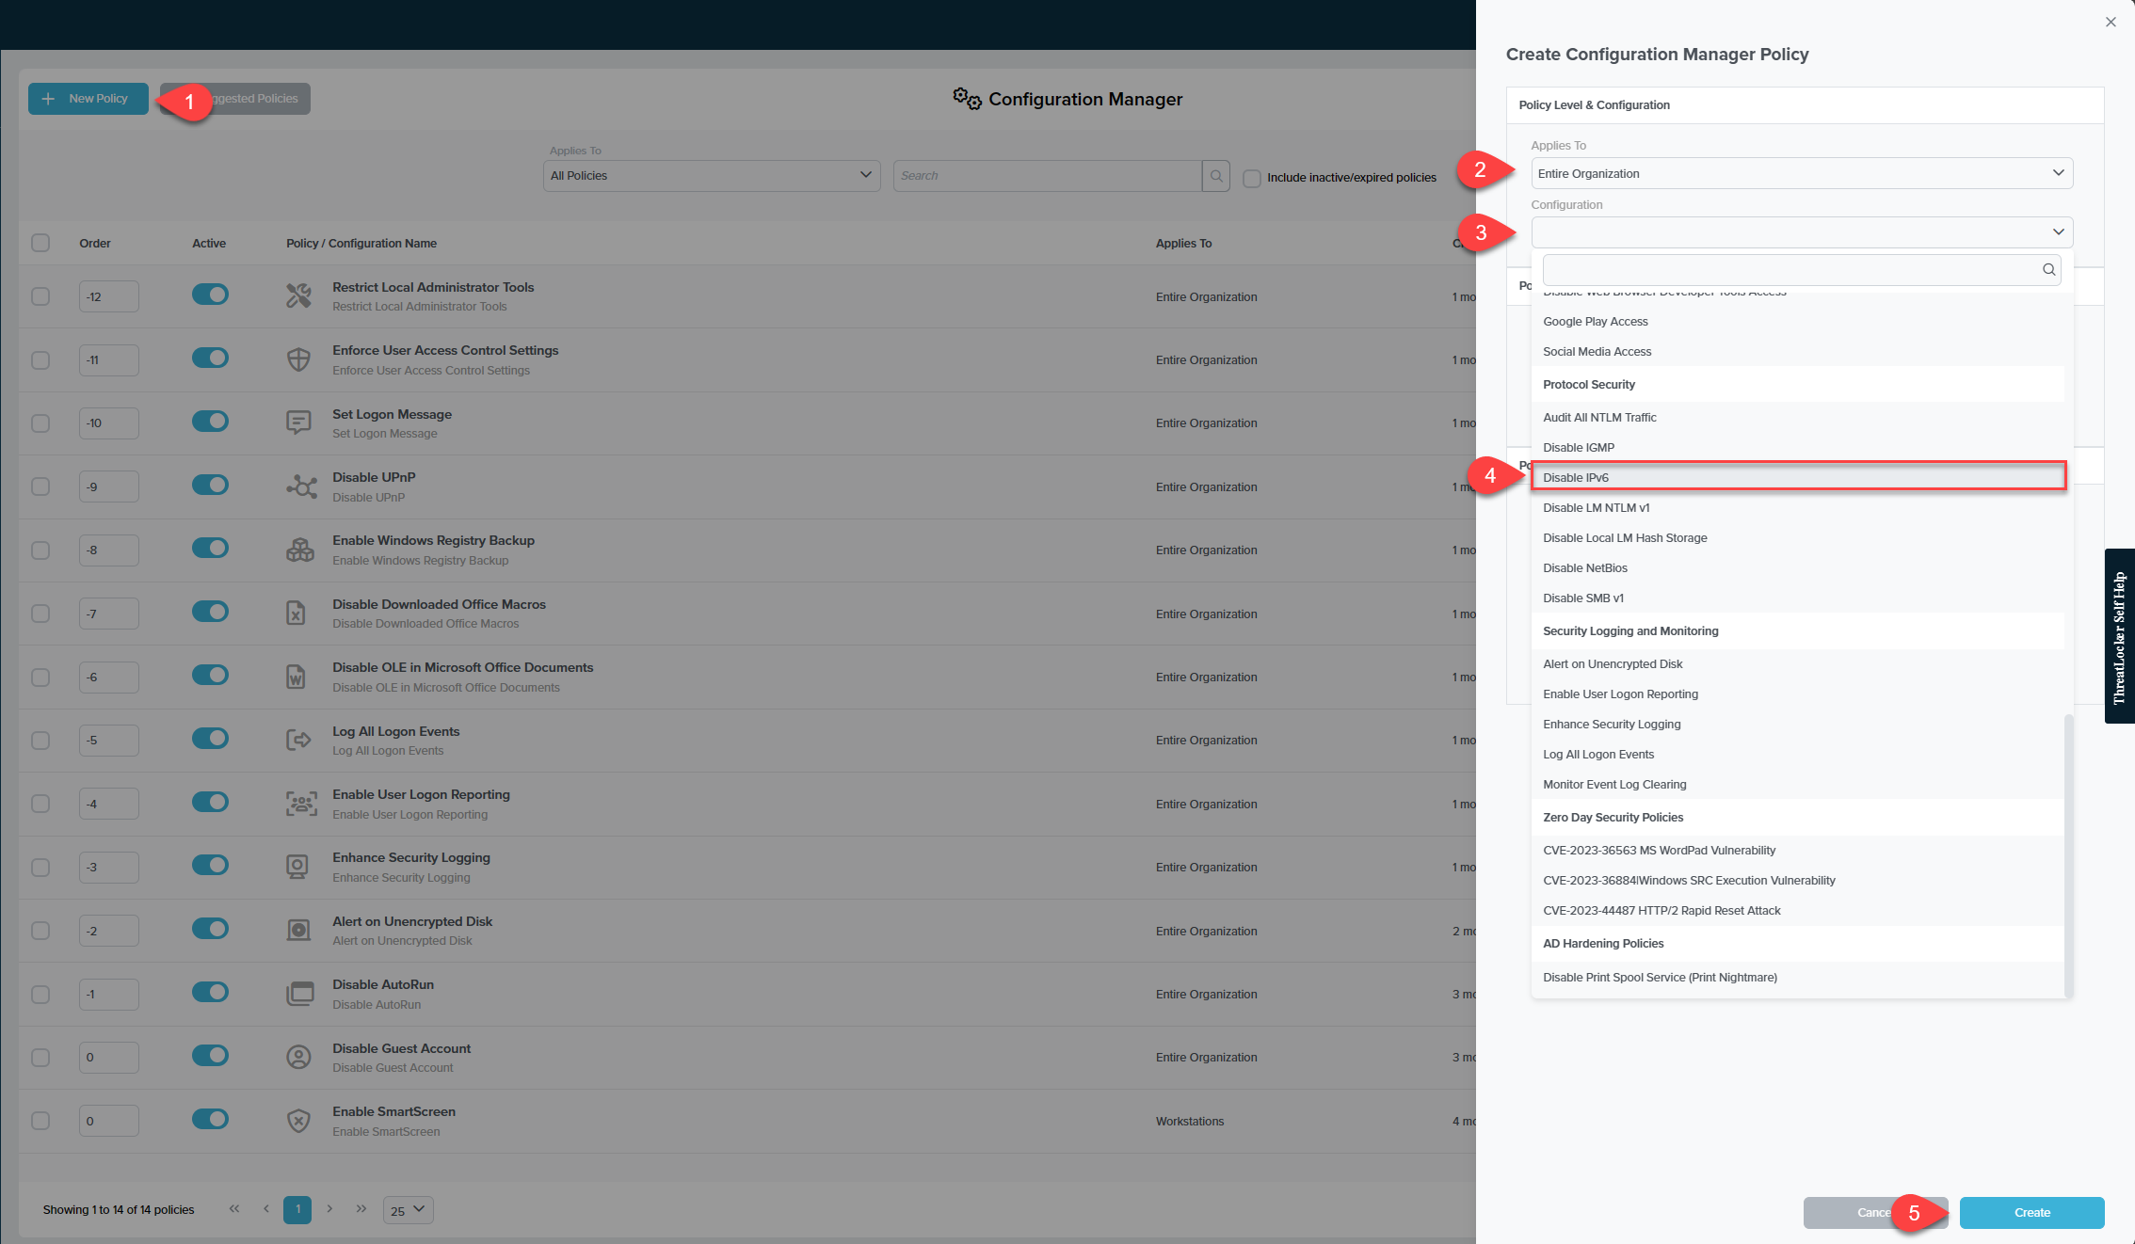Screen dimensions: 2135x1244
Task: Click the Enable SmartScreen shield icon
Action: click(298, 1120)
